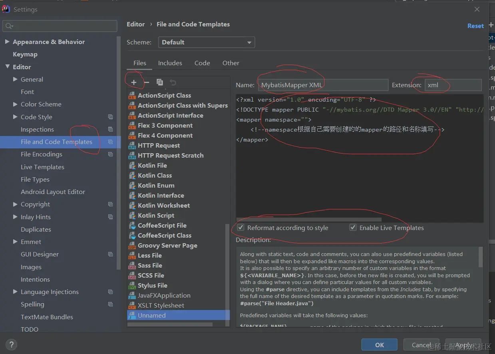Add a new template with plus icon
The image size is (495, 354).
point(134,82)
